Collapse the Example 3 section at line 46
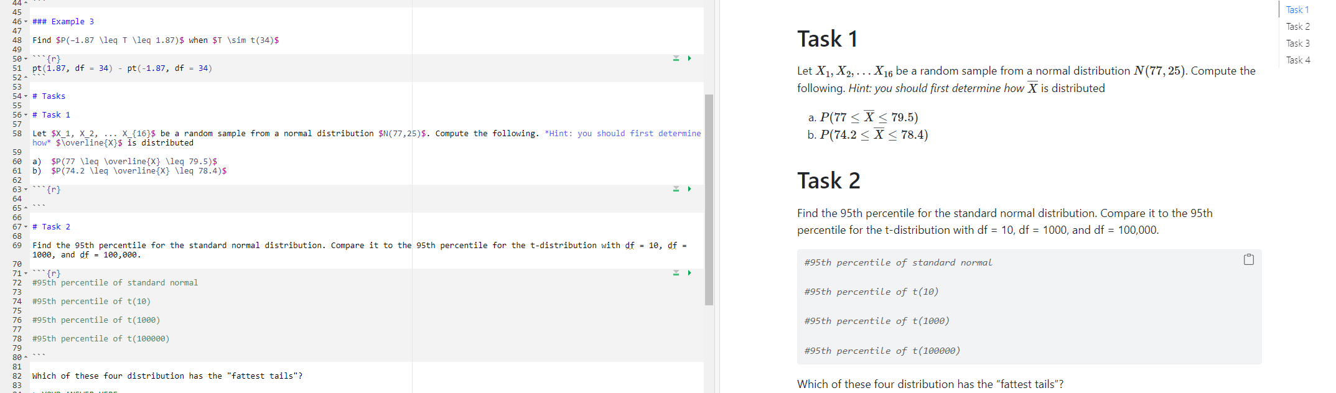The image size is (1336, 393). point(26,22)
